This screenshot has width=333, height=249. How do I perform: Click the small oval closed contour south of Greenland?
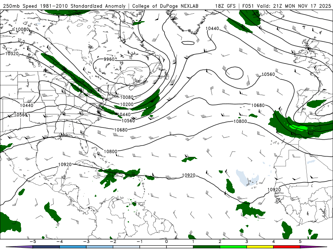coord(188,43)
